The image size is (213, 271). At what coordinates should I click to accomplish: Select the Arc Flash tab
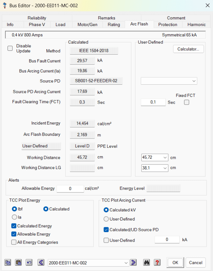pos(139,24)
